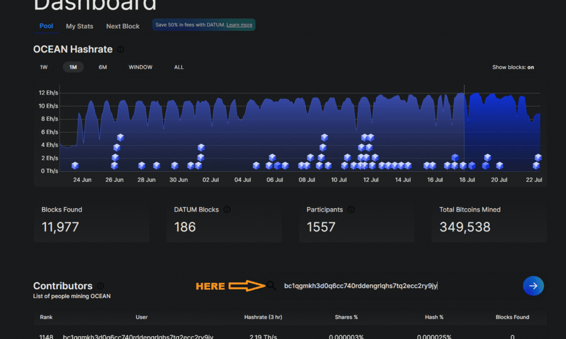Viewport: 566px width, 339px height.
Task: Click the elevated solid block icon near 18 Jul
Action: 455,157
